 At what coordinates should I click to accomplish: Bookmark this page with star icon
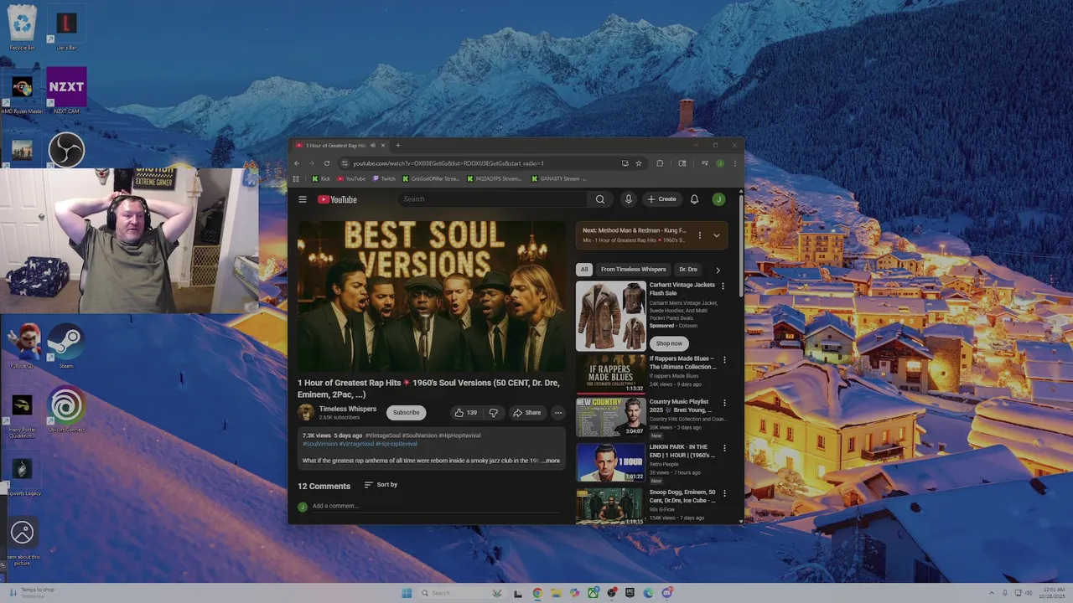coord(639,163)
